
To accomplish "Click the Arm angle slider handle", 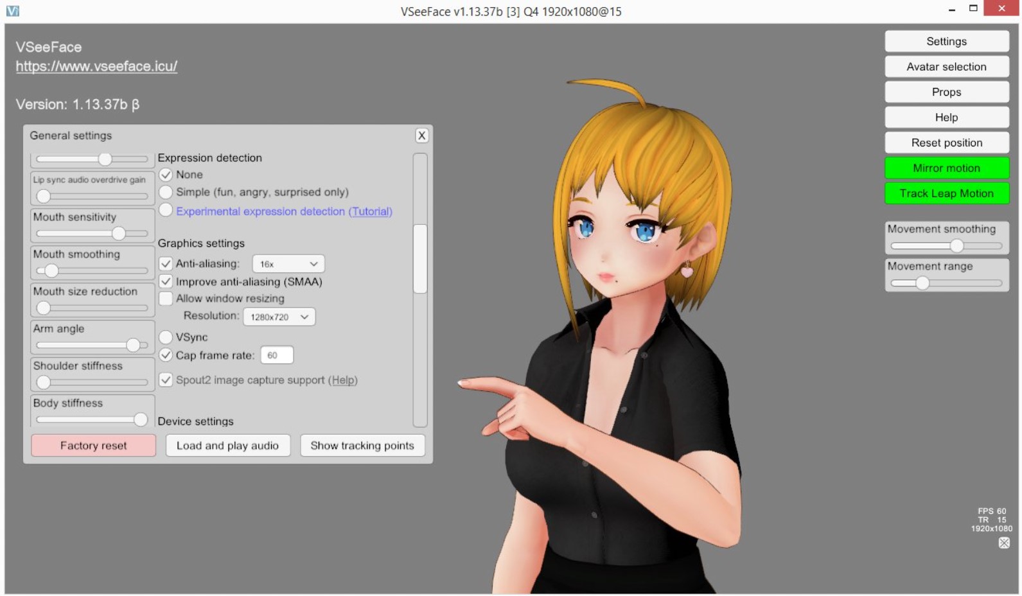I will tap(133, 345).
